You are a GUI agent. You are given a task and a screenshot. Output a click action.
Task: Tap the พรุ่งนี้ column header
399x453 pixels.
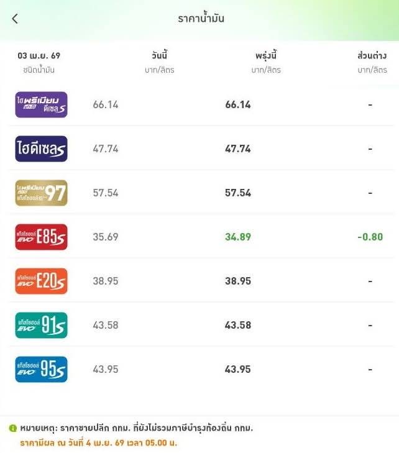point(265,55)
